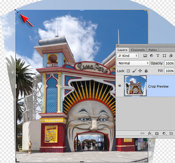Click the left-center crop edge handle

tap(16, 86)
